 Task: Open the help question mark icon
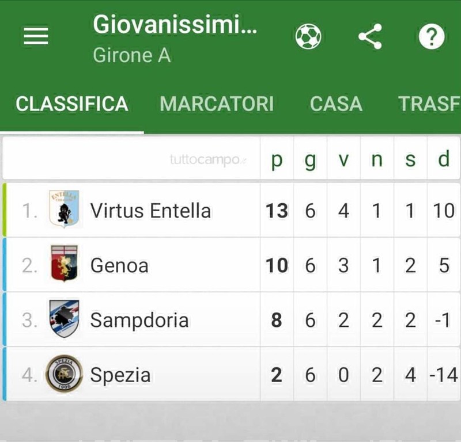pyautogui.click(x=432, y=36)
